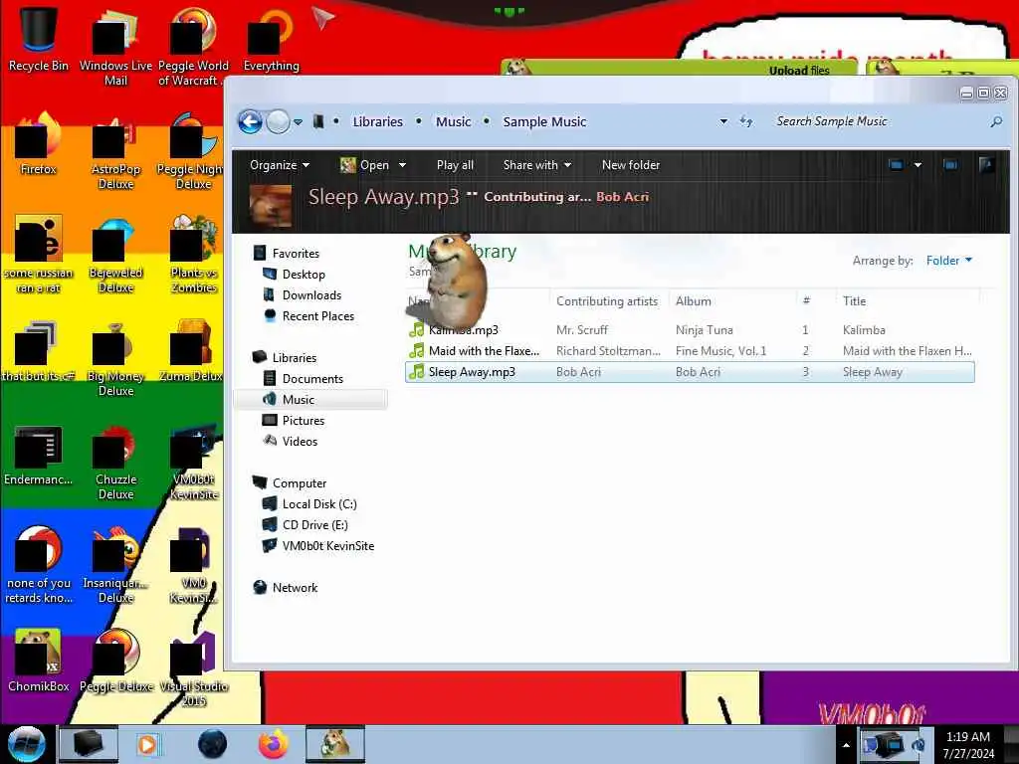Click the Contributing artists value Bob Acri
The image size is (1019, 764).
point(622,197)
